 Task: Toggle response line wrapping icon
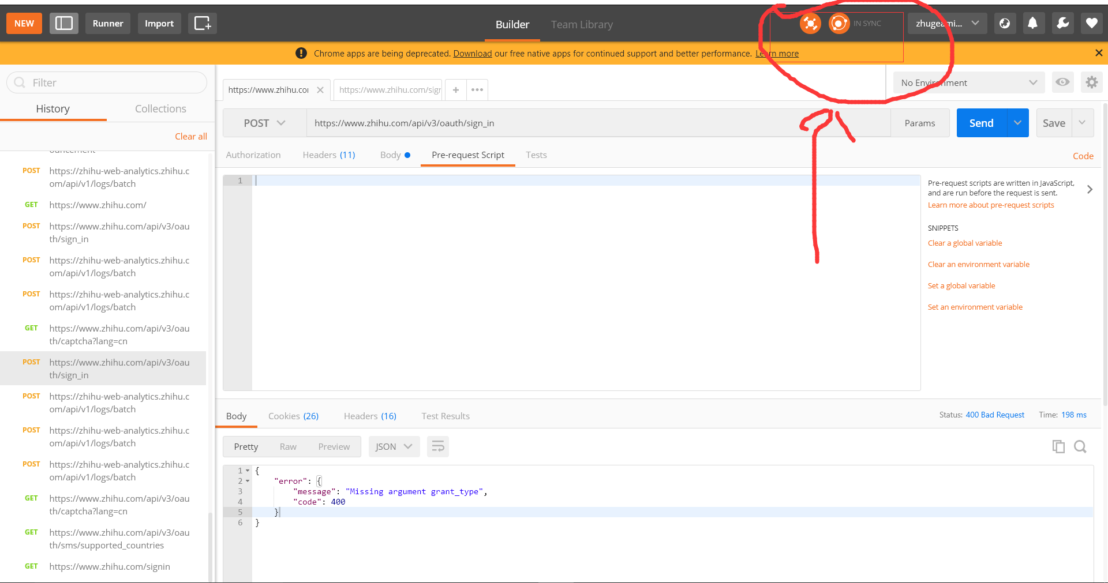[x=438, y=446]
